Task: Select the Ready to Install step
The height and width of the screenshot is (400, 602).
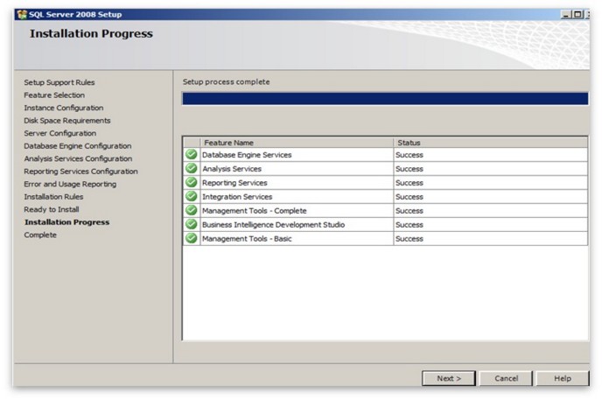Action: (52, 209)
